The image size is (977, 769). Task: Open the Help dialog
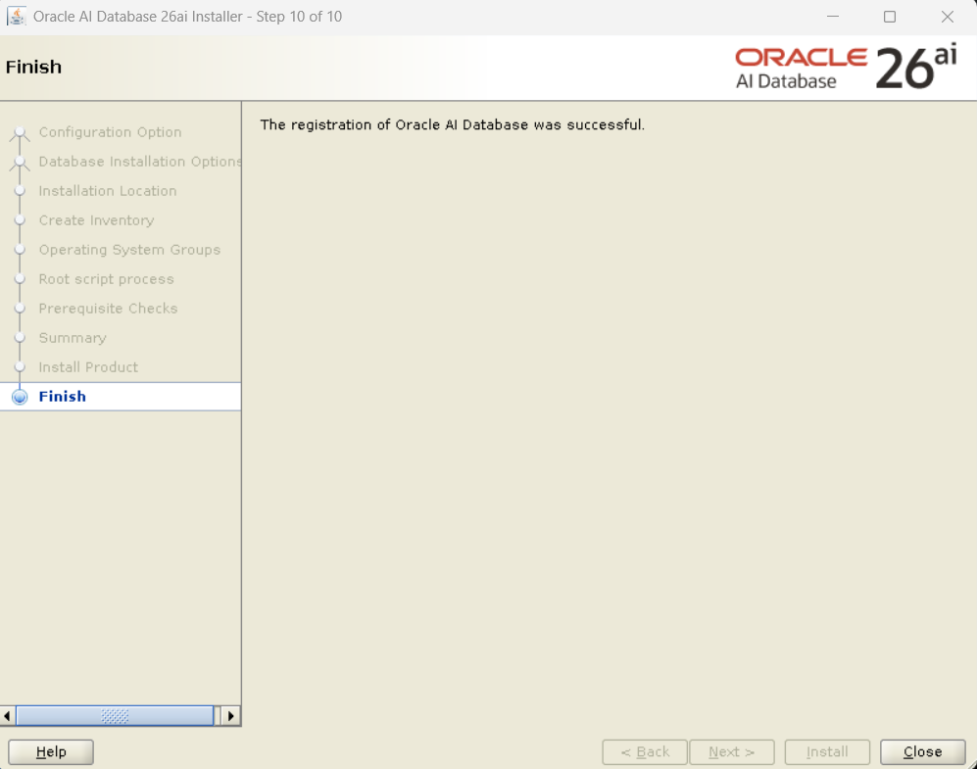pyautogui.click(x=51, y=752)
